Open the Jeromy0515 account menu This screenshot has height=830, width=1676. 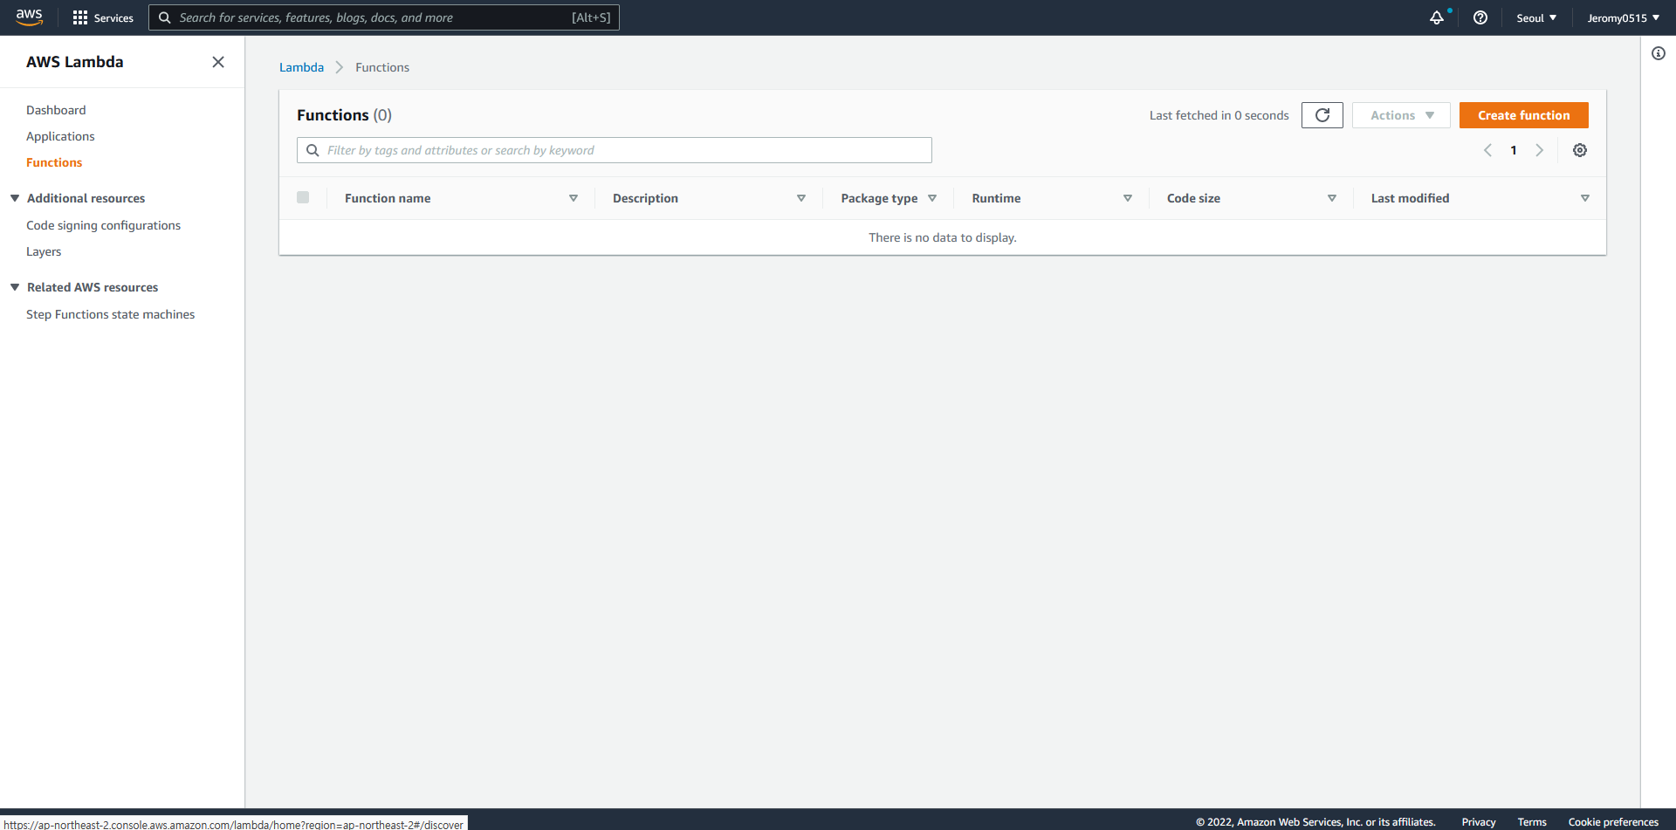[x=1623, y=17]
